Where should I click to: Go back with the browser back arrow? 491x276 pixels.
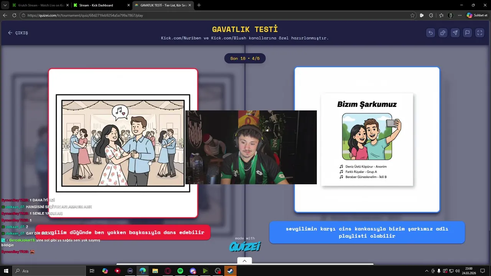pyautogui.click(x=5, y=15)
